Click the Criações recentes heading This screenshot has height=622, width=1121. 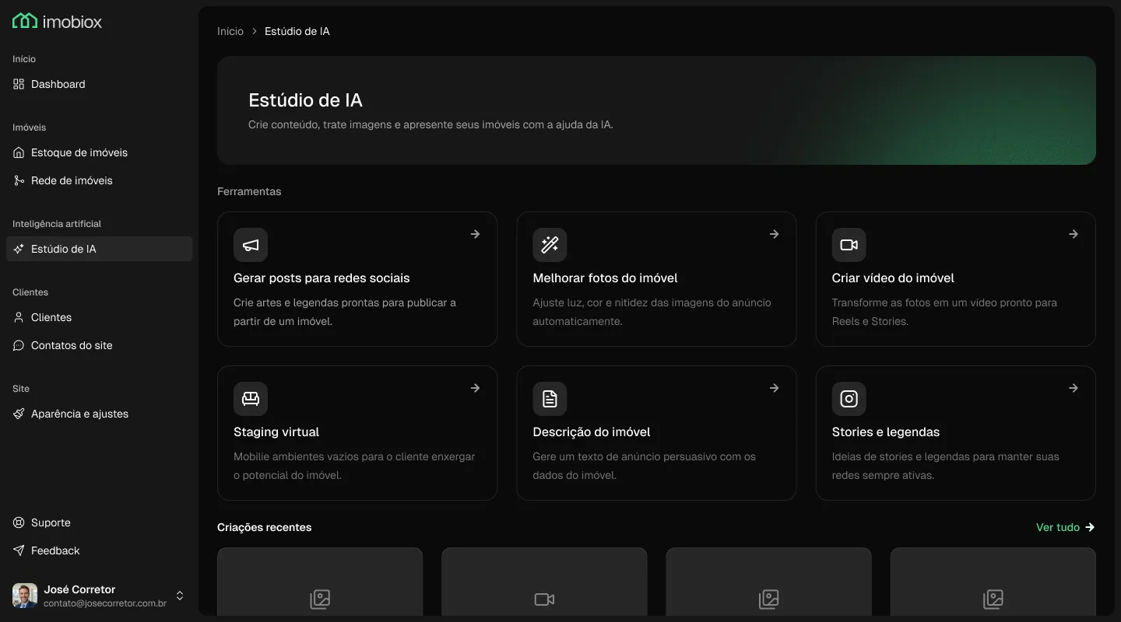click(x=265, y=527)
